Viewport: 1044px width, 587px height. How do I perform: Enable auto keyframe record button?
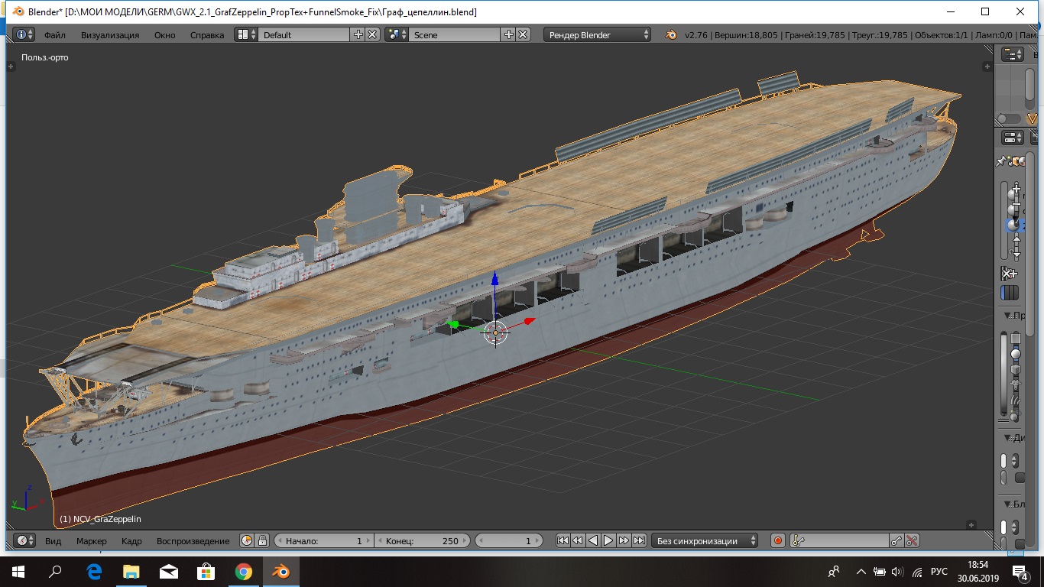click(778, 541)
